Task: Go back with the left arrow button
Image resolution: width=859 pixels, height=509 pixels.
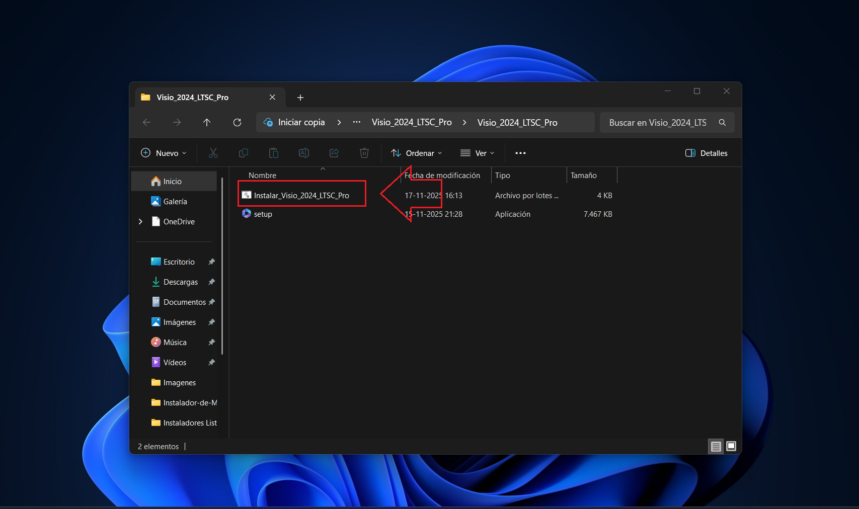Action: pos(147,122)
